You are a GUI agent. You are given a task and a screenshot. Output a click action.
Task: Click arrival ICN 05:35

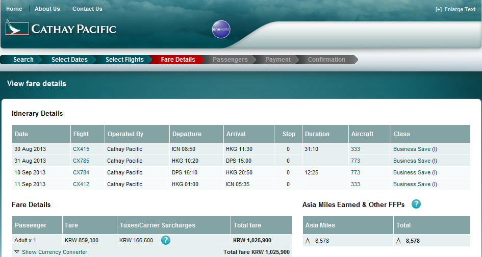click(x=238, y=184)
